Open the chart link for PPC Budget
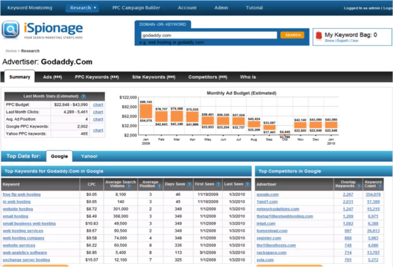 pyautogui.click(x=98, y=104)
